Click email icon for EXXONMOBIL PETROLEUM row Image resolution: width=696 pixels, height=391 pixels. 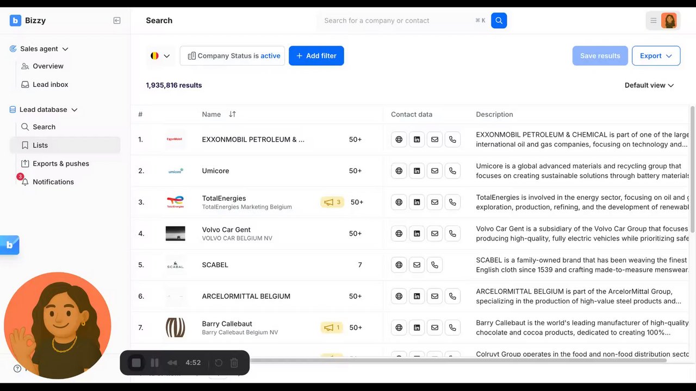(x=434, y=140)
